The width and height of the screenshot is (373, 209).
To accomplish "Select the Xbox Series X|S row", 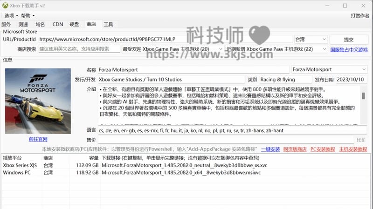I will (186, 165).
